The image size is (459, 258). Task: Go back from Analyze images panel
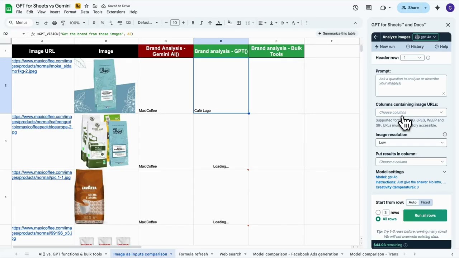375,37
